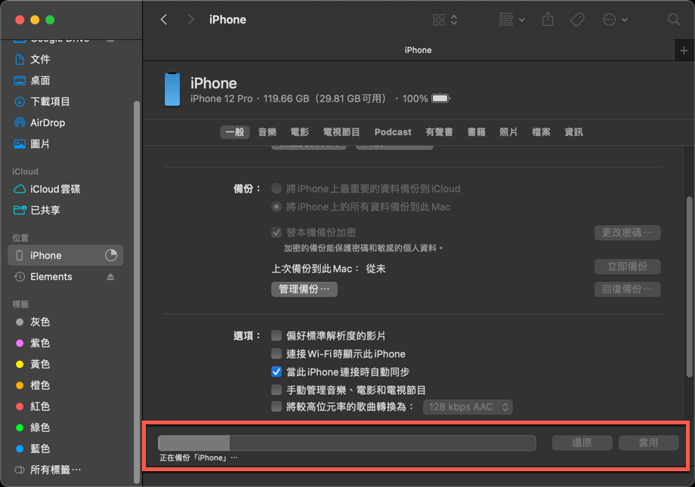Switch to the 電影 tab
Image resolution: width=695 pixels, height=487 pixels.
(300, 132)
